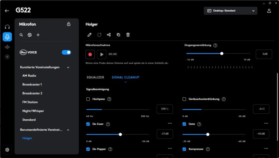Select the AM Radio preset
This screenshot has width=279, height=158.
(29, 75)
